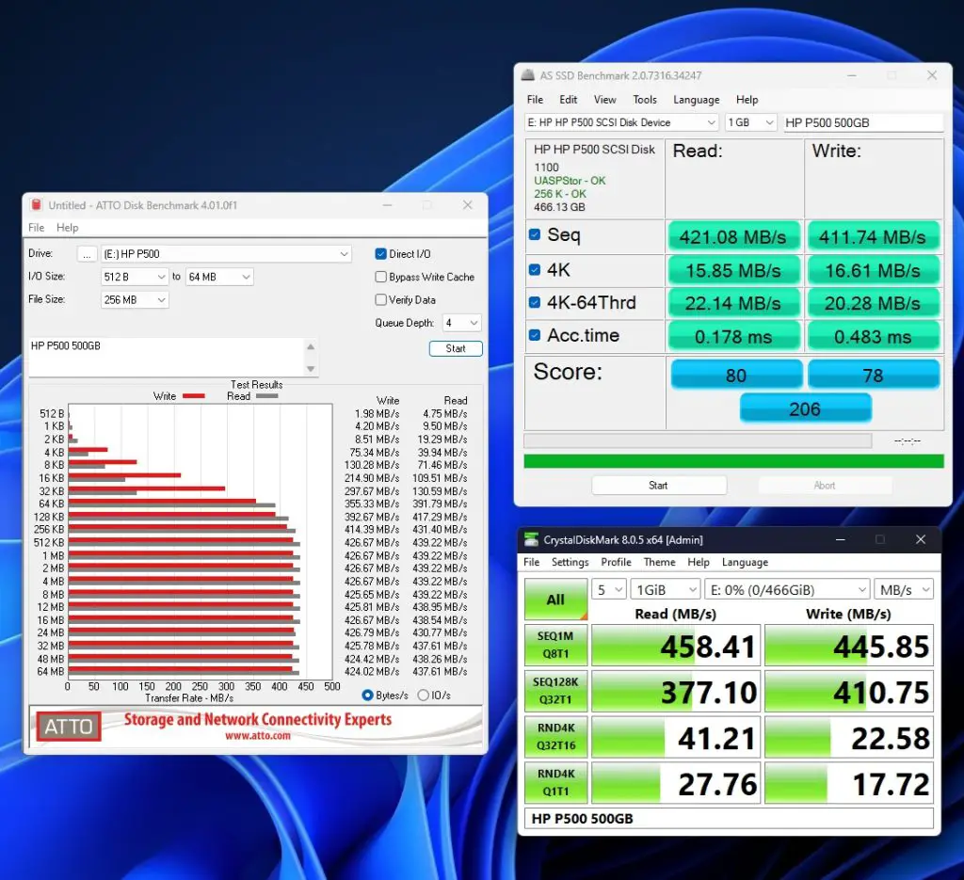Click CrystalDiskMark title bar icon

coord(531,539)
